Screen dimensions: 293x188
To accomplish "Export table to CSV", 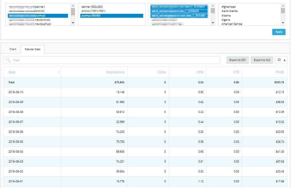I will (238, 60).
